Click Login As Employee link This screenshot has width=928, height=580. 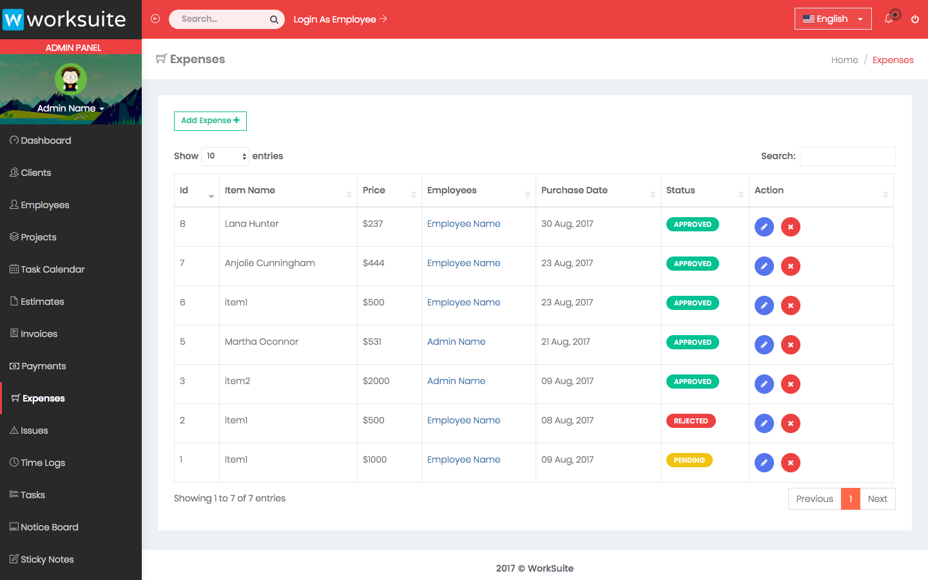[340, 19]
